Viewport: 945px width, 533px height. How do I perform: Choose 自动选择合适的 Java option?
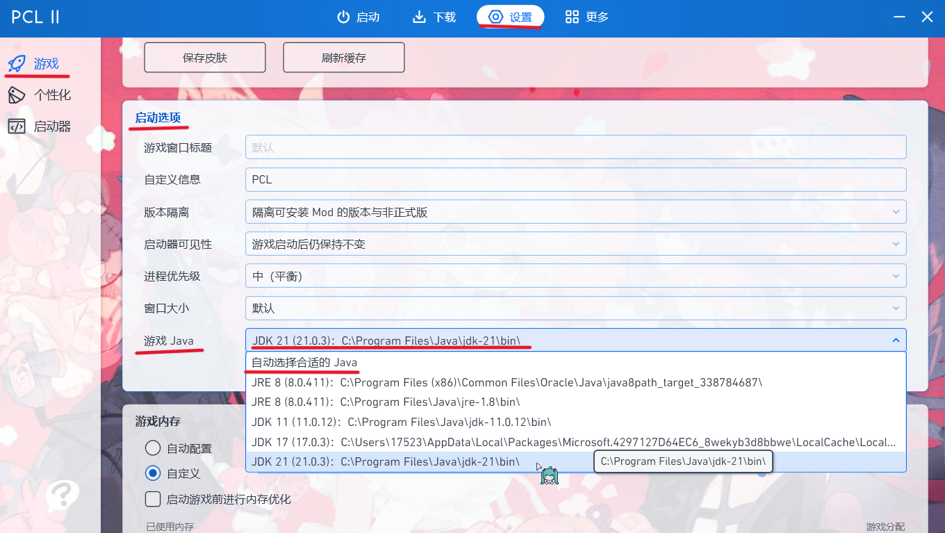[576, 363]
